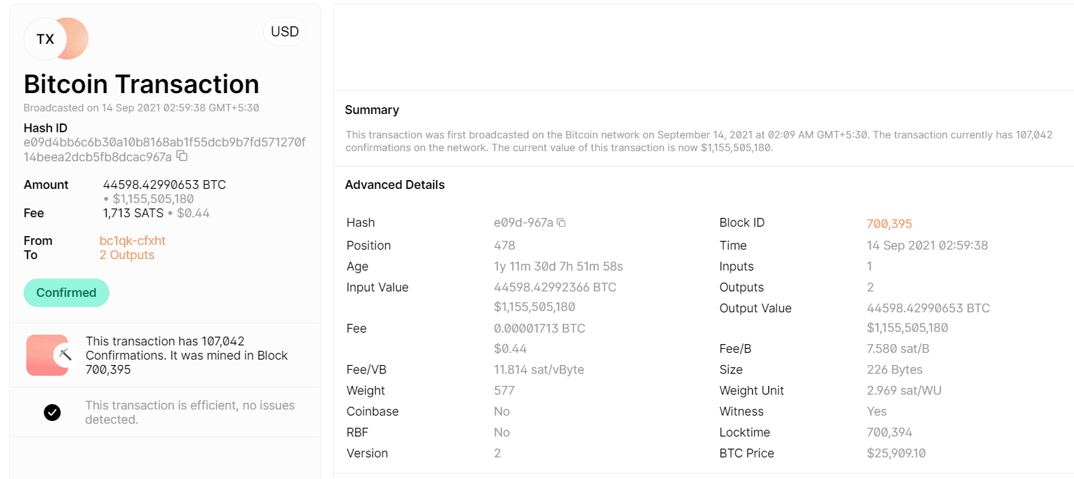Viewport: 1074px width, 479px height.
Task: Select the Summary section heading
Action: [x=372, y=109]
